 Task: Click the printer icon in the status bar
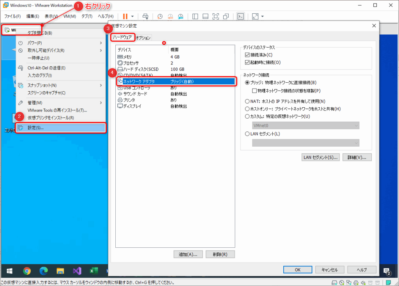357,282
